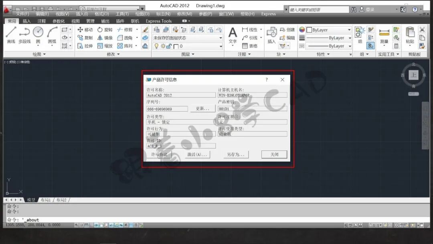The width and height of the screenshot is (433, 244).
Task: Click the Edit block (编辑) icon
Action: [x=287, y=38]
